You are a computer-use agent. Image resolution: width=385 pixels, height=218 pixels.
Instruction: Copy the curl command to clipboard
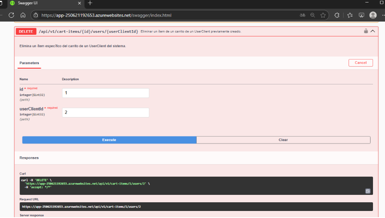(368, 191)
